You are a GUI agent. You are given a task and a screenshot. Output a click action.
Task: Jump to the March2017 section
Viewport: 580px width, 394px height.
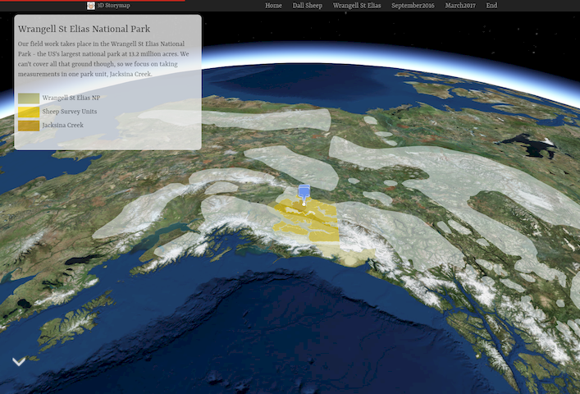point(460,6)
